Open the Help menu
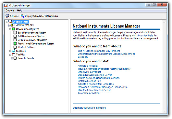 (x=20, y=11)
